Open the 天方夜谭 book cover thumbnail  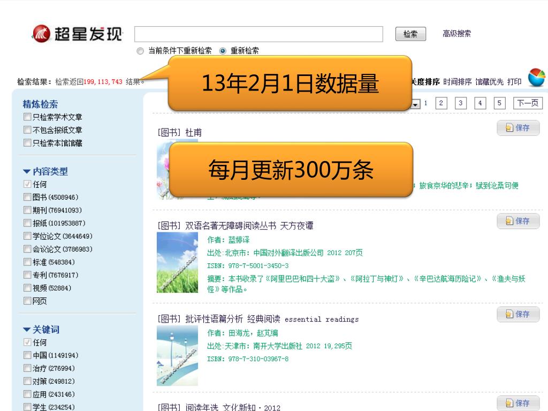(177, 262)
